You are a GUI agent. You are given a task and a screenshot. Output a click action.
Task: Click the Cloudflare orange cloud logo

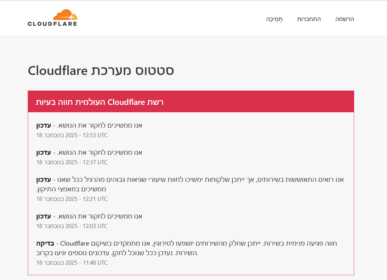(x=65, y=14)
